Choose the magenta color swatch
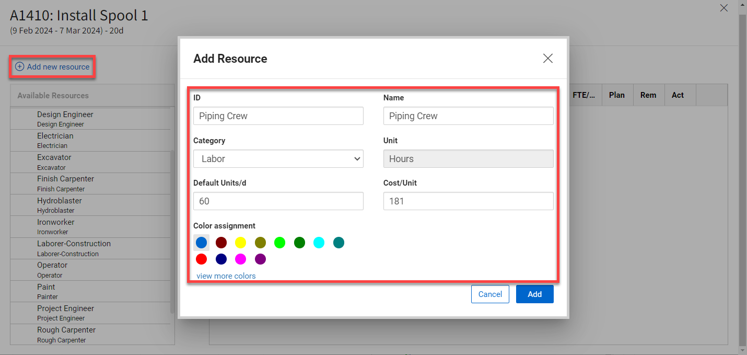This screenshot has width=747, height=355. point(240,259)
